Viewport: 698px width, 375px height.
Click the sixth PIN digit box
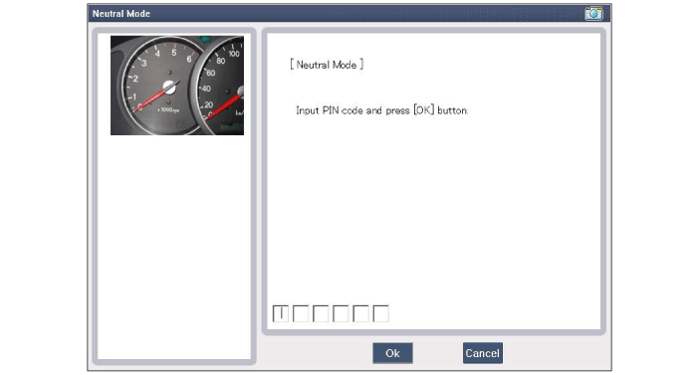(380, 313)
